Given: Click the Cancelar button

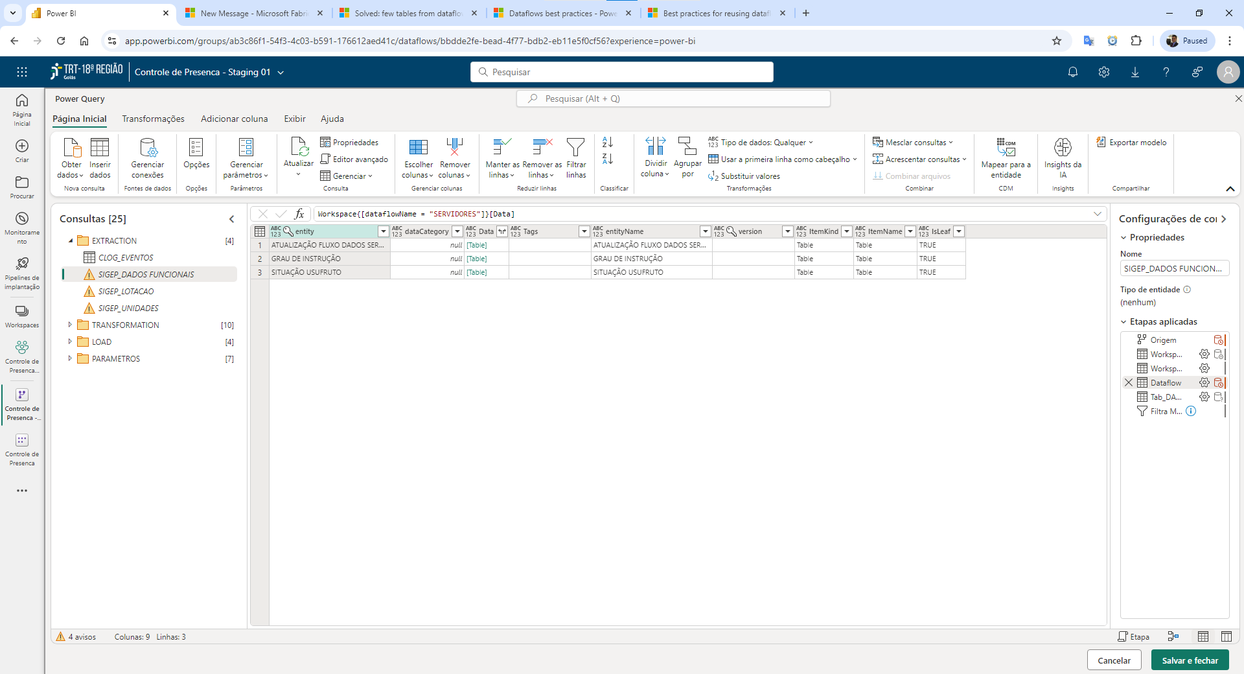Looking at the screenshot, I should pyautogui.click(x=1114, y=660).
